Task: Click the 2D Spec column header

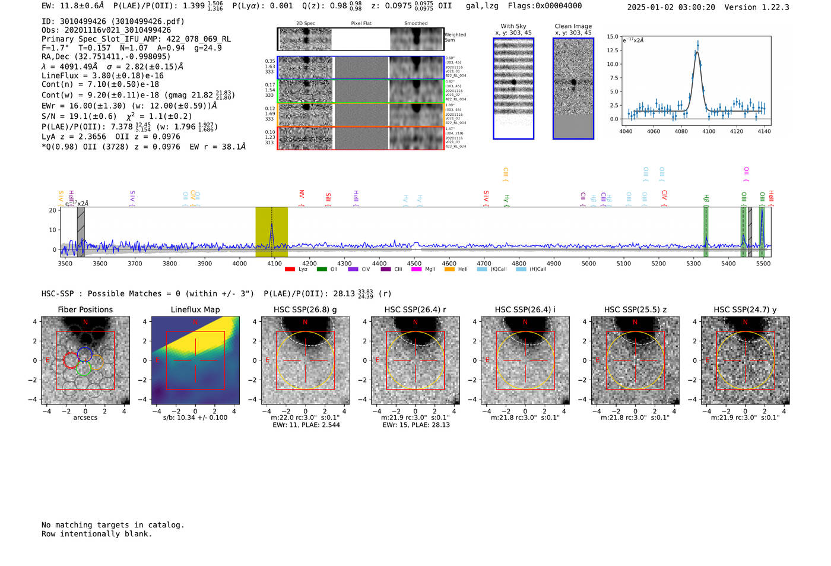Action: (x=306, y=24)
